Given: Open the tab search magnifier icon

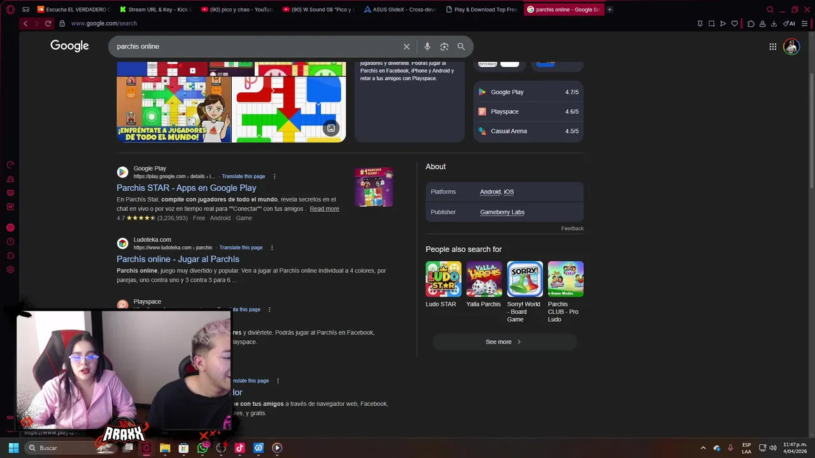Looking at the screenshot, I should click(x=770, y=10).
